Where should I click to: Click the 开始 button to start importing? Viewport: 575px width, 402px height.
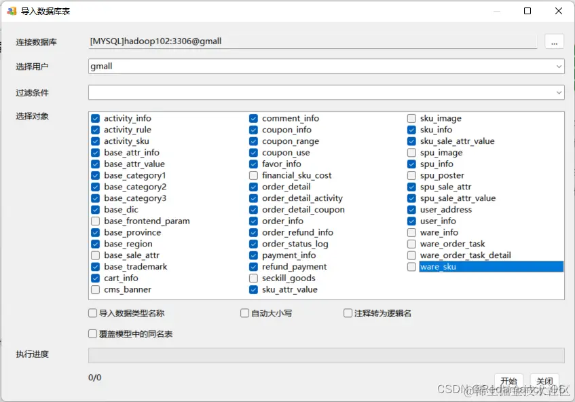point(508,381)
